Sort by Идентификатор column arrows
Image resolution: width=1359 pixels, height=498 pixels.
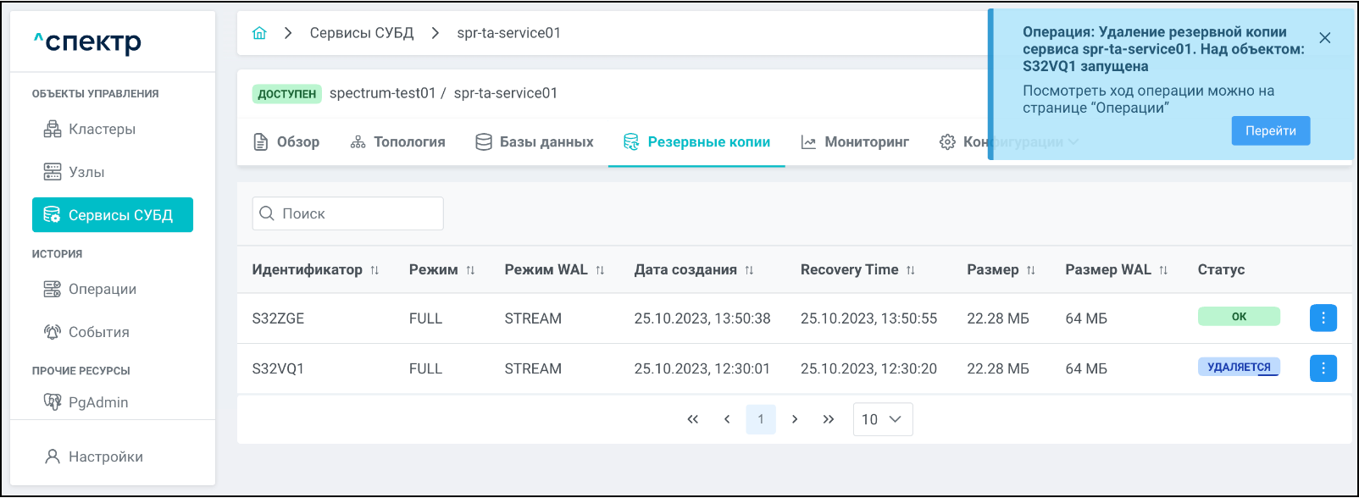pyautogui.click(x=374, y=270)
